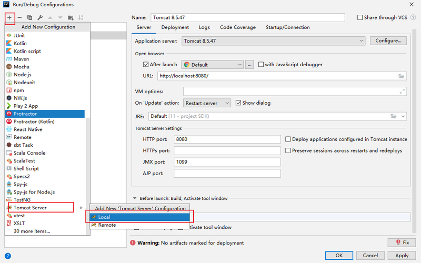Enable with JavaScript debugger checkbox
Viewport: 421px width, 263px height.
pyautogui.click(x=261, y=64)
